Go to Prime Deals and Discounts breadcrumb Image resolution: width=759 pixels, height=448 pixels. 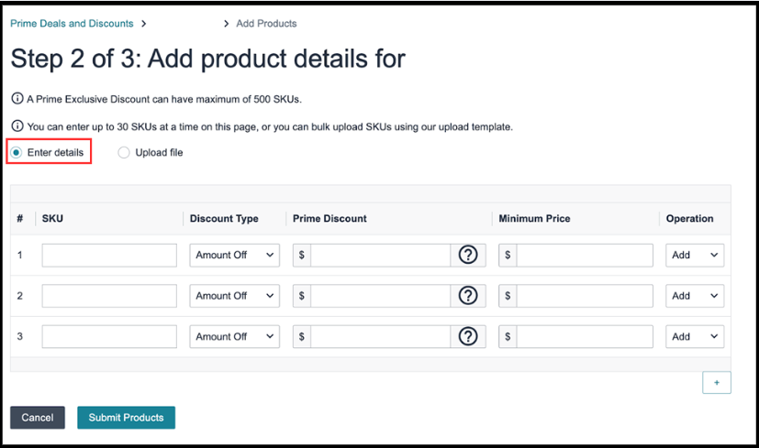[x=72, y=23]
